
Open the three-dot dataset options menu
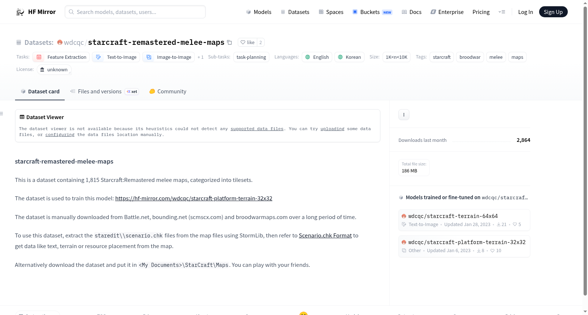point(404,115)
